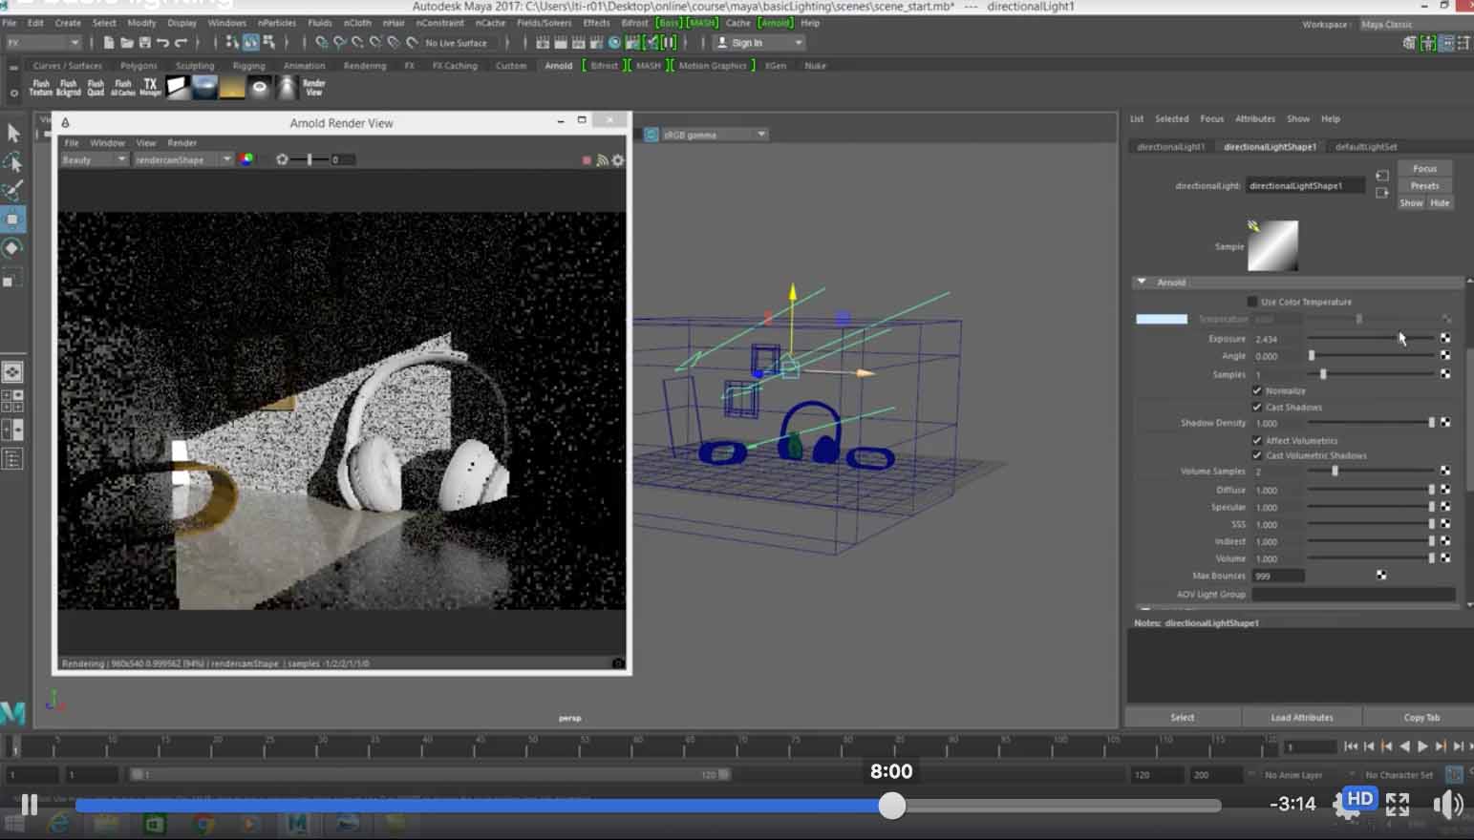Image resolution: width=1474 pixels, height=840 pixels.
Task: Select the Rotate tool in the toolbox
Action: pos(12,248)
